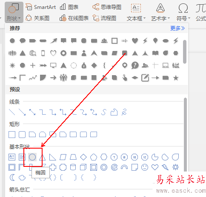206x197 pixels.
Task: Select the cloud basic shape
Action: coord(22,177)
